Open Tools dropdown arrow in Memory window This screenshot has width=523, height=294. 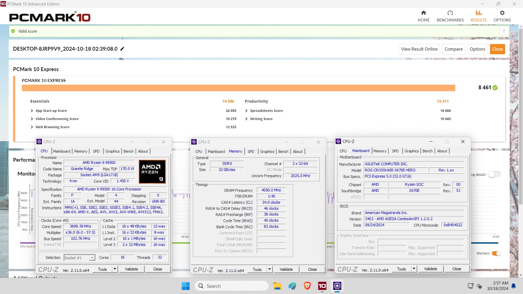270,269
